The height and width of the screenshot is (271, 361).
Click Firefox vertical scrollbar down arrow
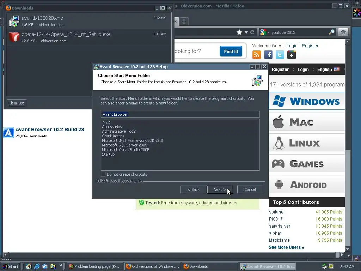tap(347, 249)
